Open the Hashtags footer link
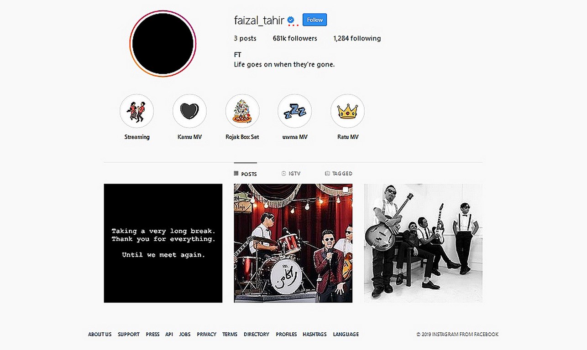587x350 pixels. [x=314, y=335]
